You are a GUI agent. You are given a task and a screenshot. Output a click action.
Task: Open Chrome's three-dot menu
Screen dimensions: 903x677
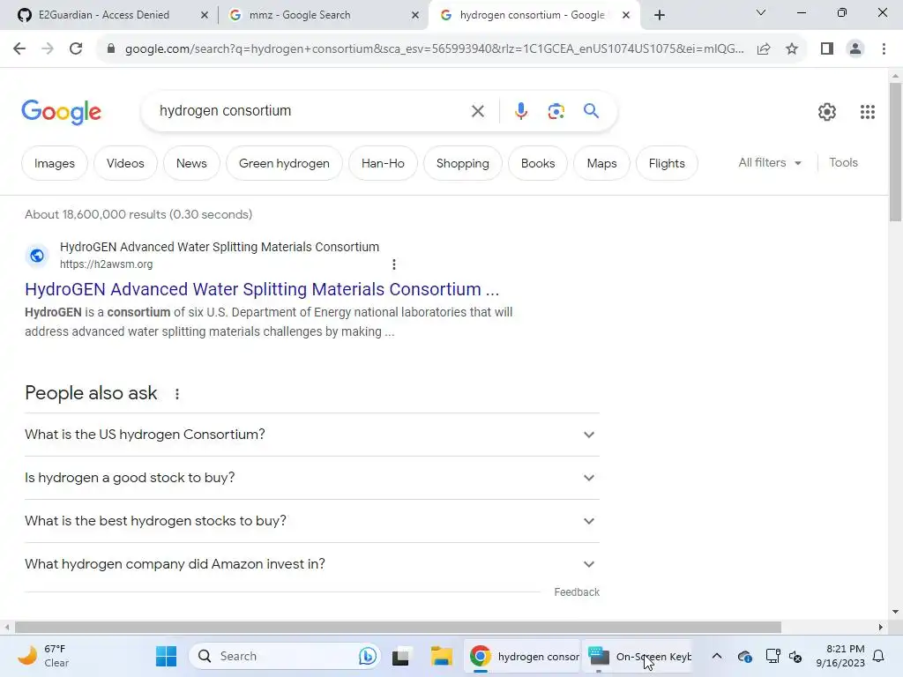click(x=884, y=49)
